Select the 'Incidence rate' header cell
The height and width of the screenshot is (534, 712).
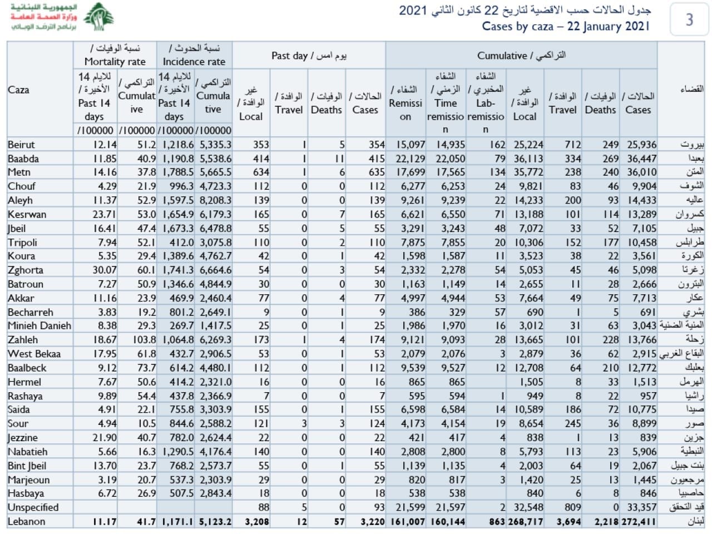(x=194, y=55)
